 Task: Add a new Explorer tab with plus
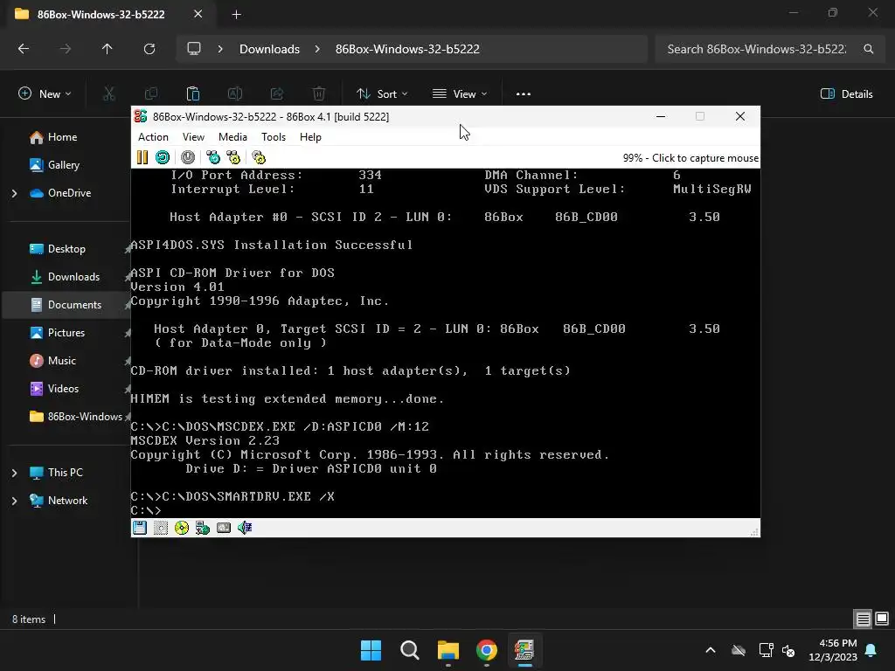tap(236, 15)
